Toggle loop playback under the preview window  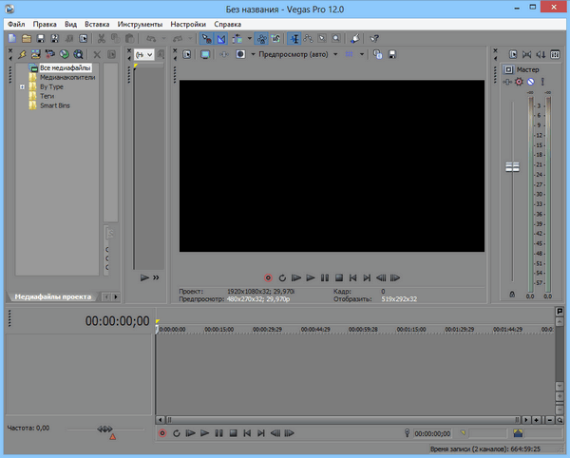pos(282,277)
